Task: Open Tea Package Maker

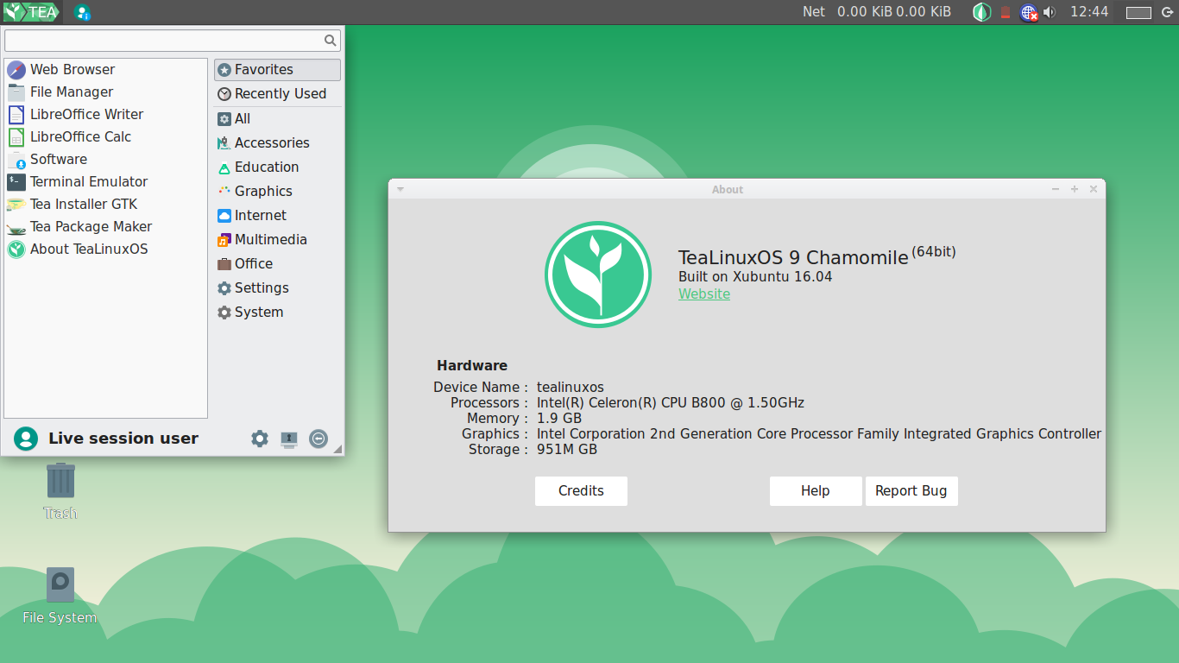Action: pyautogui.click(x=106, y=227)
